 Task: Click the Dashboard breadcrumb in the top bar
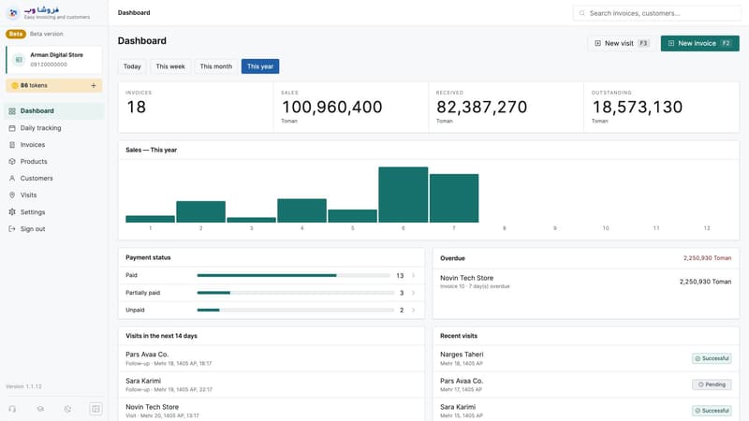134,13
